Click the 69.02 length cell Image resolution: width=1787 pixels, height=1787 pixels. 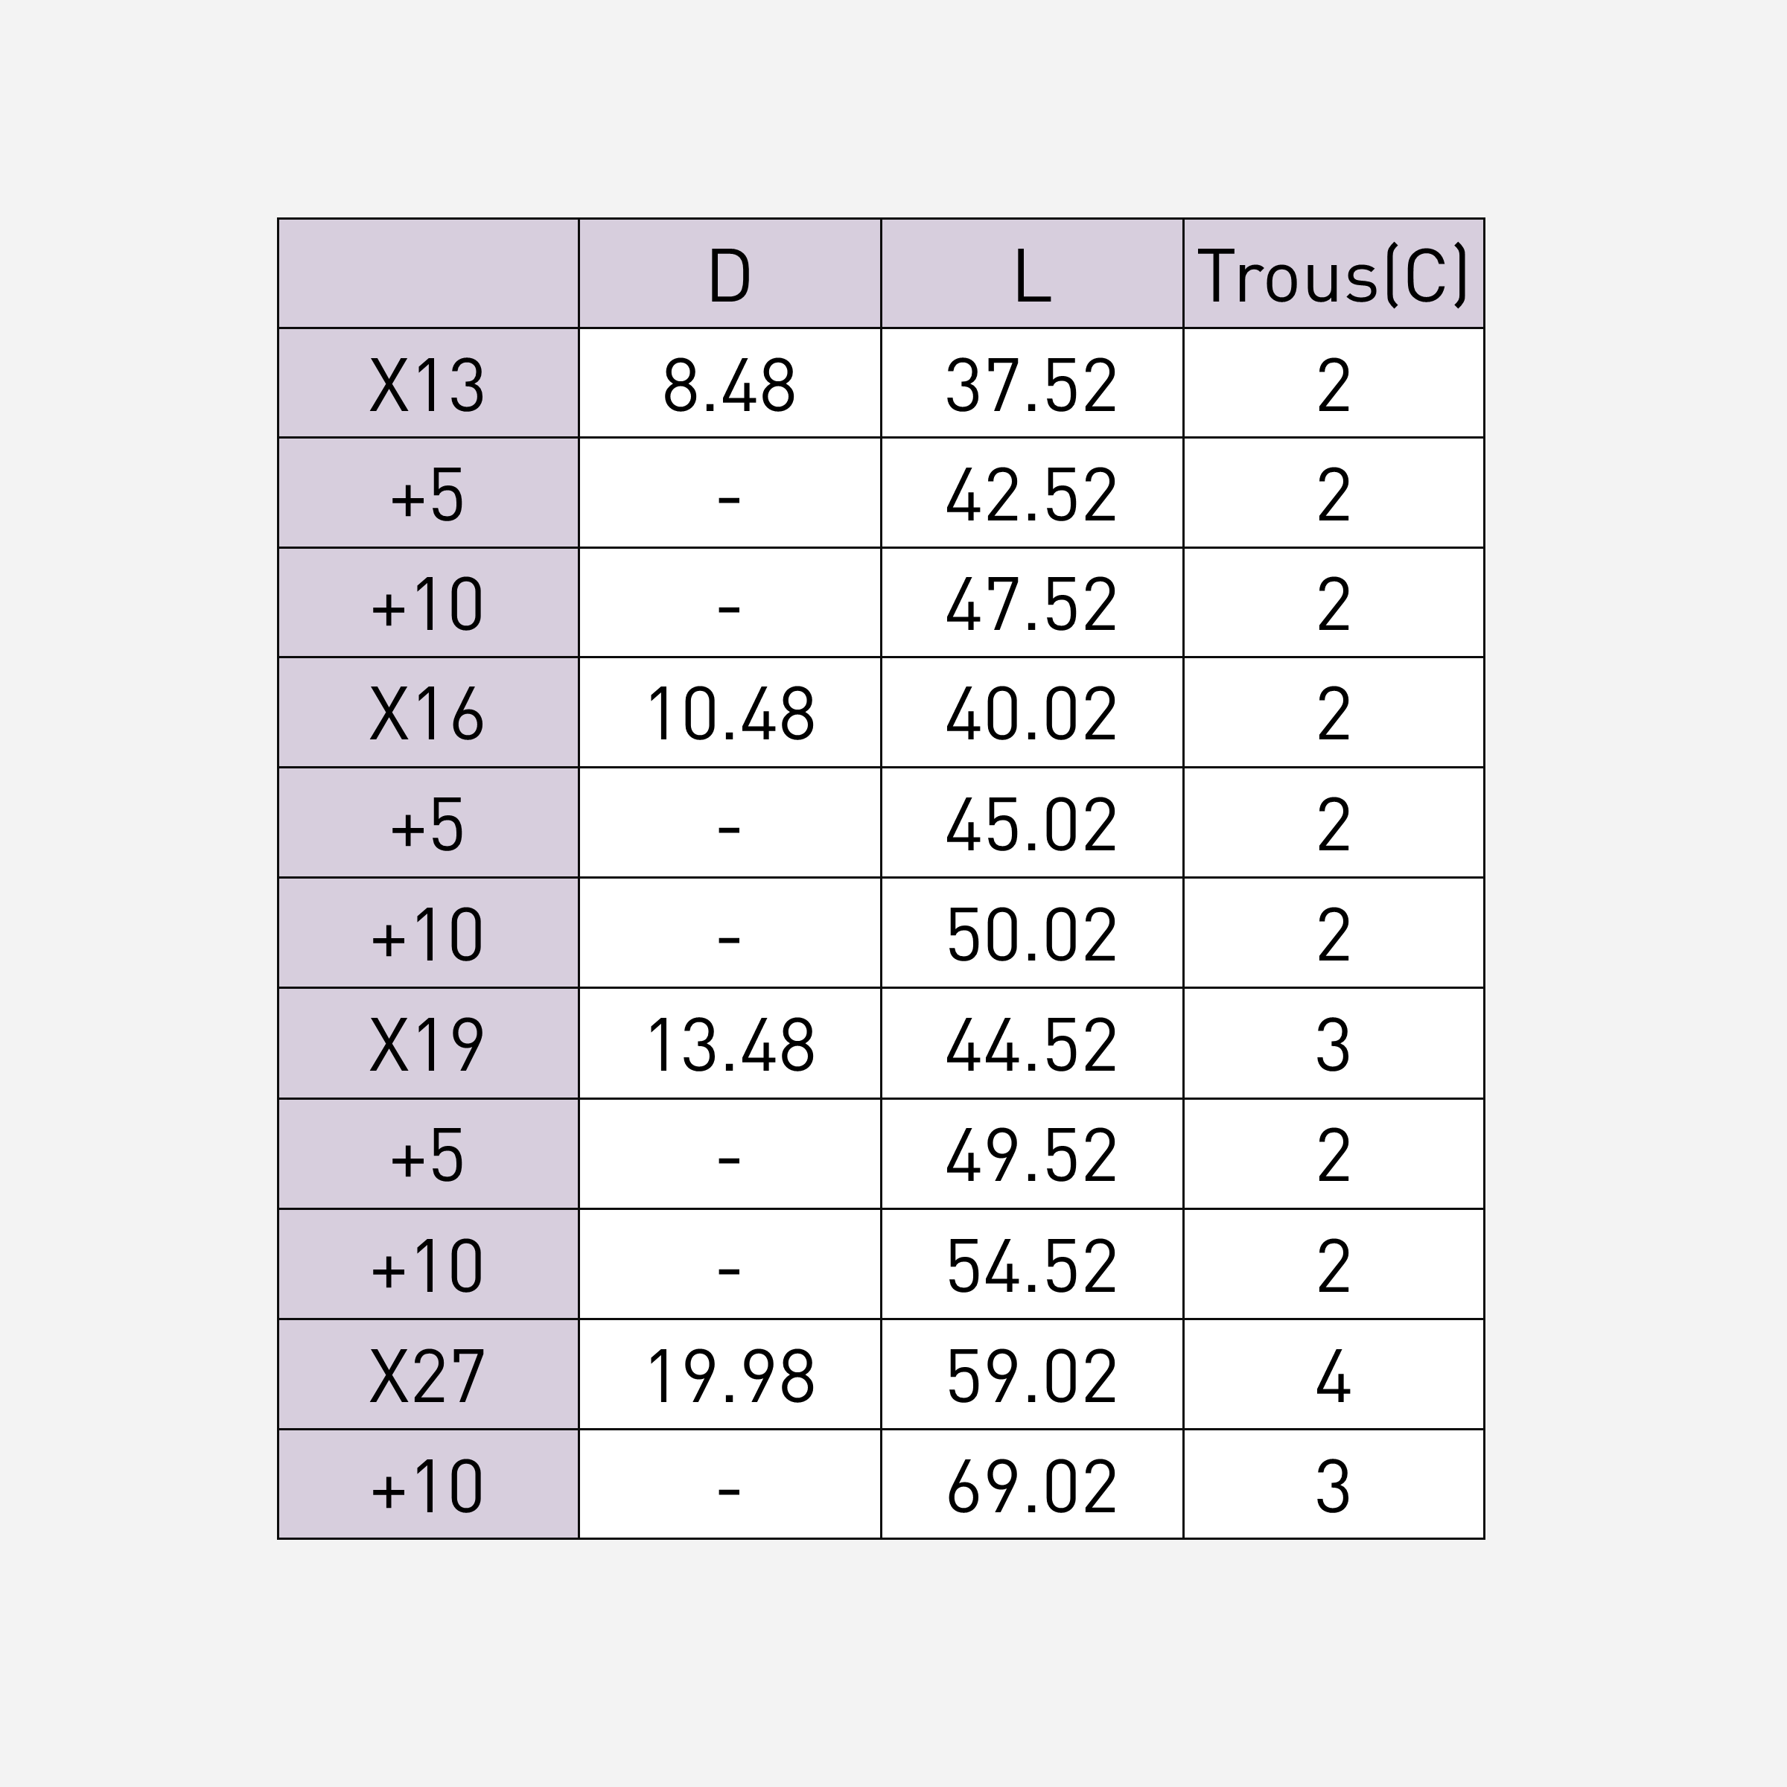(1031, 1485)
